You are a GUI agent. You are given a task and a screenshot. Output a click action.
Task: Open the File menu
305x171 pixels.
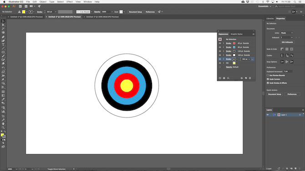pos(28,2)
